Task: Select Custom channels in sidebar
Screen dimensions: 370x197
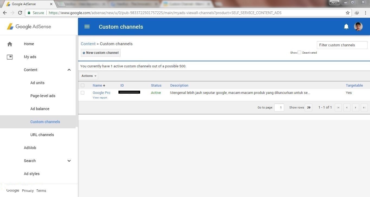Action: (45, 122)
